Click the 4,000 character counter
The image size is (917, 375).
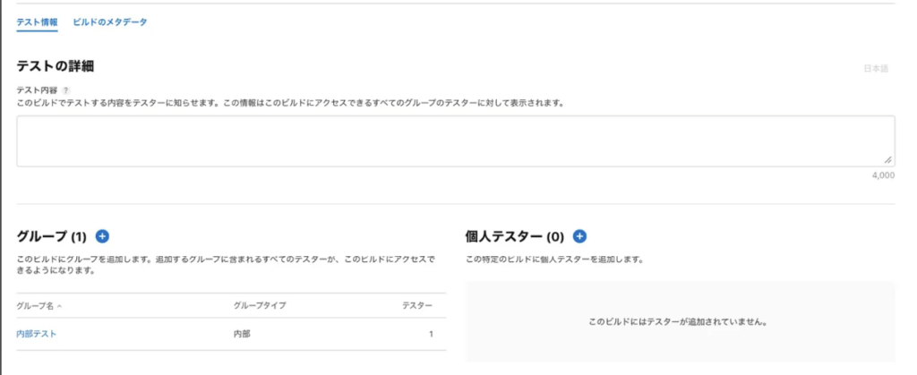[883, 175]
